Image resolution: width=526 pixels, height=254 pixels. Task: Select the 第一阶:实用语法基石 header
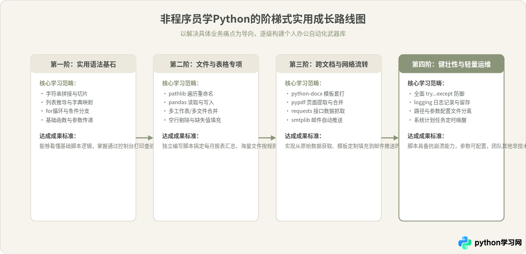click(83, 64)
